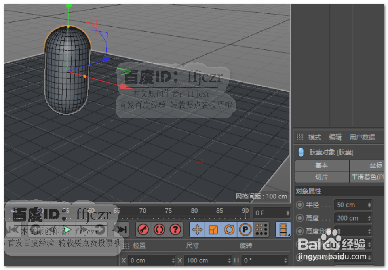Open the 用户数据 menu

click(x=362, y=137)
